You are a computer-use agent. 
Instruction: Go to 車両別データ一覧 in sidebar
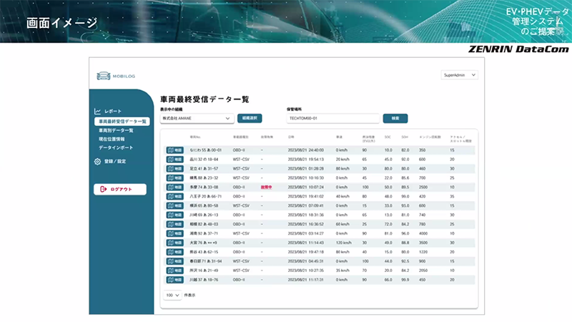point(116,130)
